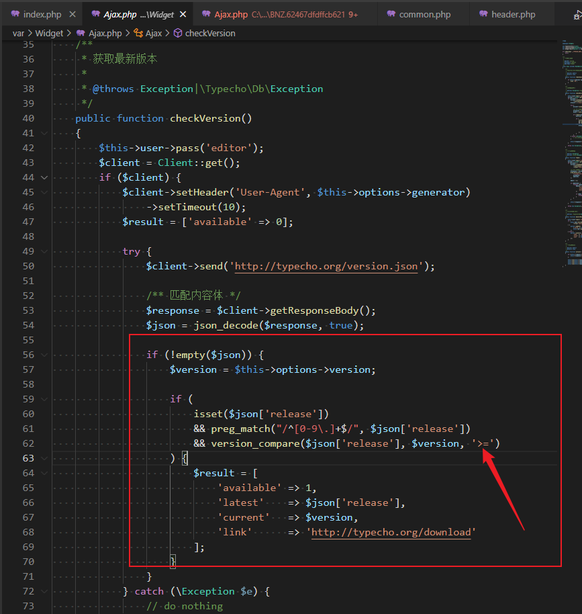582x614 pixels.
Task: Close the active Ajax.php Widget tab
Action: 184,14
